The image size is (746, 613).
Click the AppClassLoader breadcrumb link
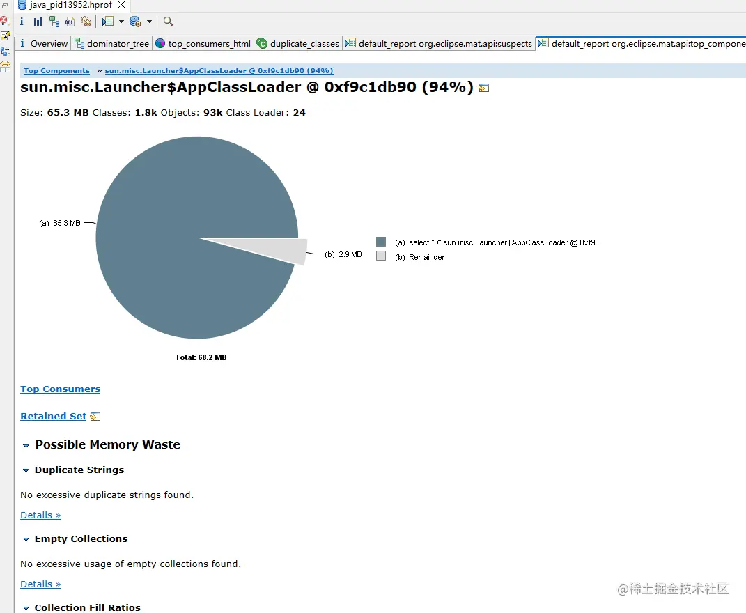click(219, 70)
